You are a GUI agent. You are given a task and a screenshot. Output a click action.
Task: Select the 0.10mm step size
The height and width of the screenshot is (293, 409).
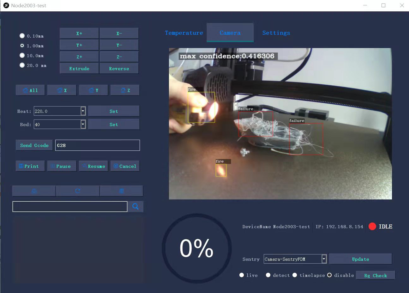[22, 36]
